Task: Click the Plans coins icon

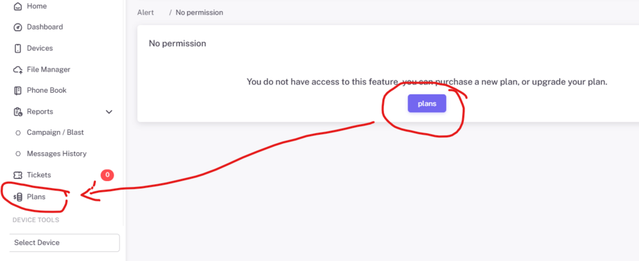Action: point(18,197)
